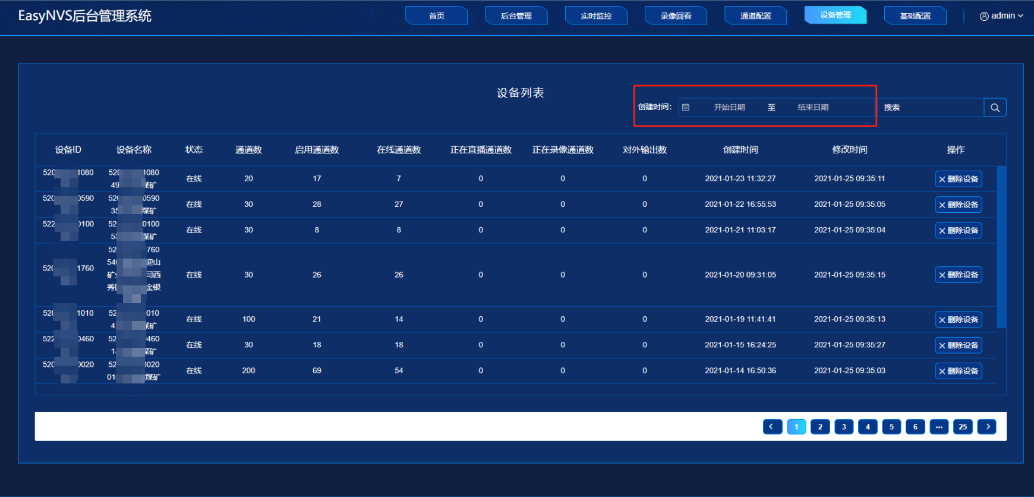Screen dimensions: 1034x497
Task: Go to previous page arrow
Action: (773, 427)
